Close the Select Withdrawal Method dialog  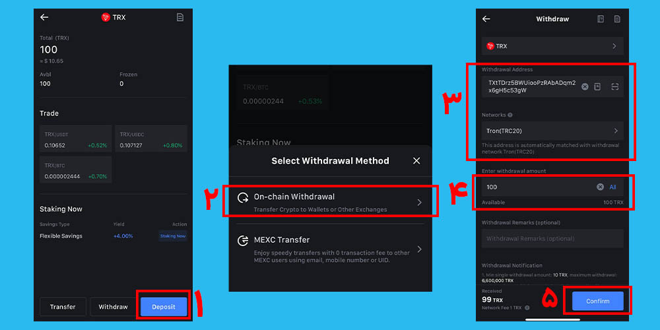pos(416,160)
